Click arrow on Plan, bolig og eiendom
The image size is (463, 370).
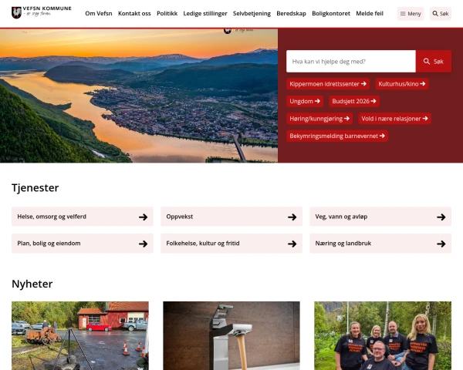tap(144, 244)
